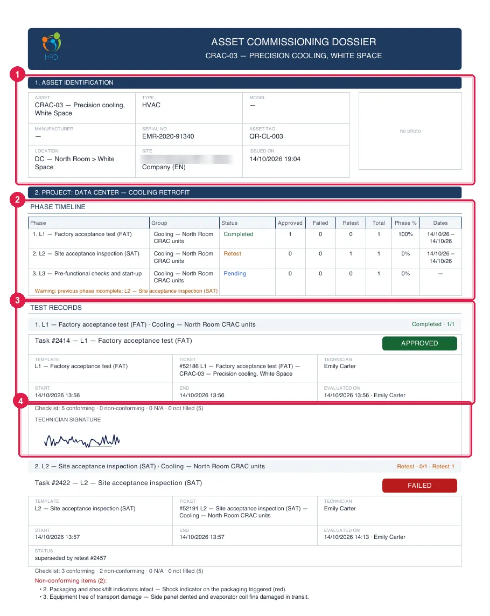
Task: Click the green 'APPROVED' badge
Action: tap(419, 343)
